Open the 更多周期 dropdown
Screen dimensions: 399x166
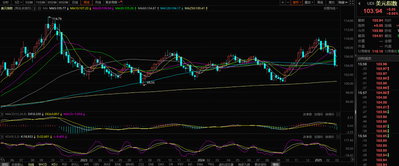coord(113,2)
